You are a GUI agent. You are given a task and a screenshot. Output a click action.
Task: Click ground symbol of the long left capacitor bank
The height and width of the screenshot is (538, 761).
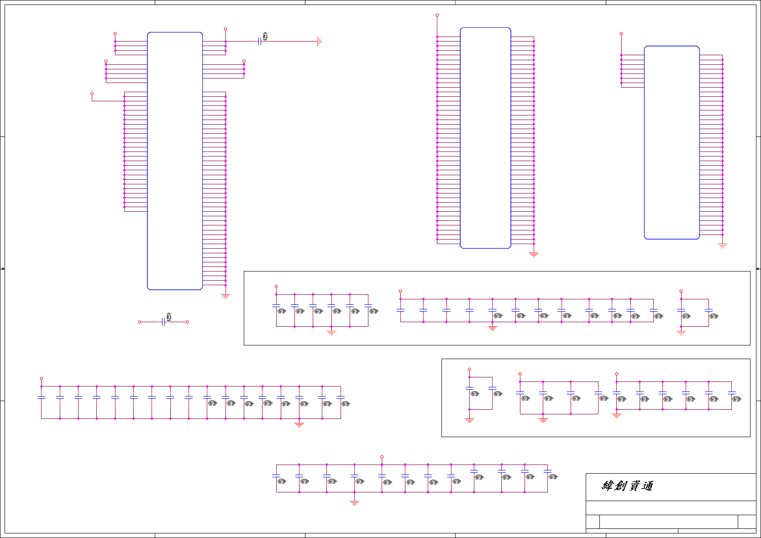tap(299, 425)
